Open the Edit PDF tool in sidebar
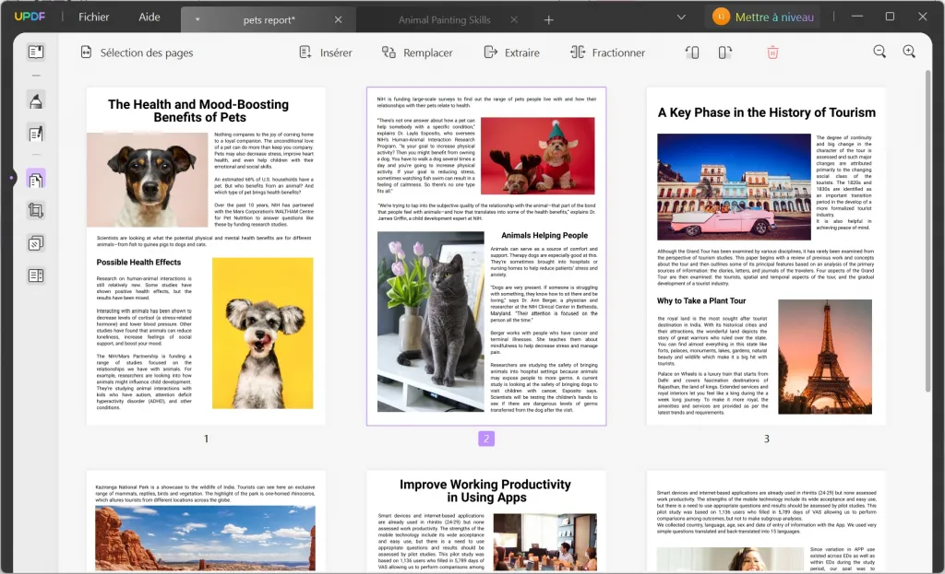This screenshot has width=945, height=574. pos(36,135)
